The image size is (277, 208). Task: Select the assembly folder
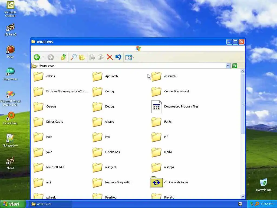click(164, 76)
